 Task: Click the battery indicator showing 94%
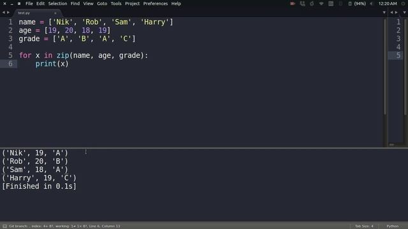tap(357, 4)
